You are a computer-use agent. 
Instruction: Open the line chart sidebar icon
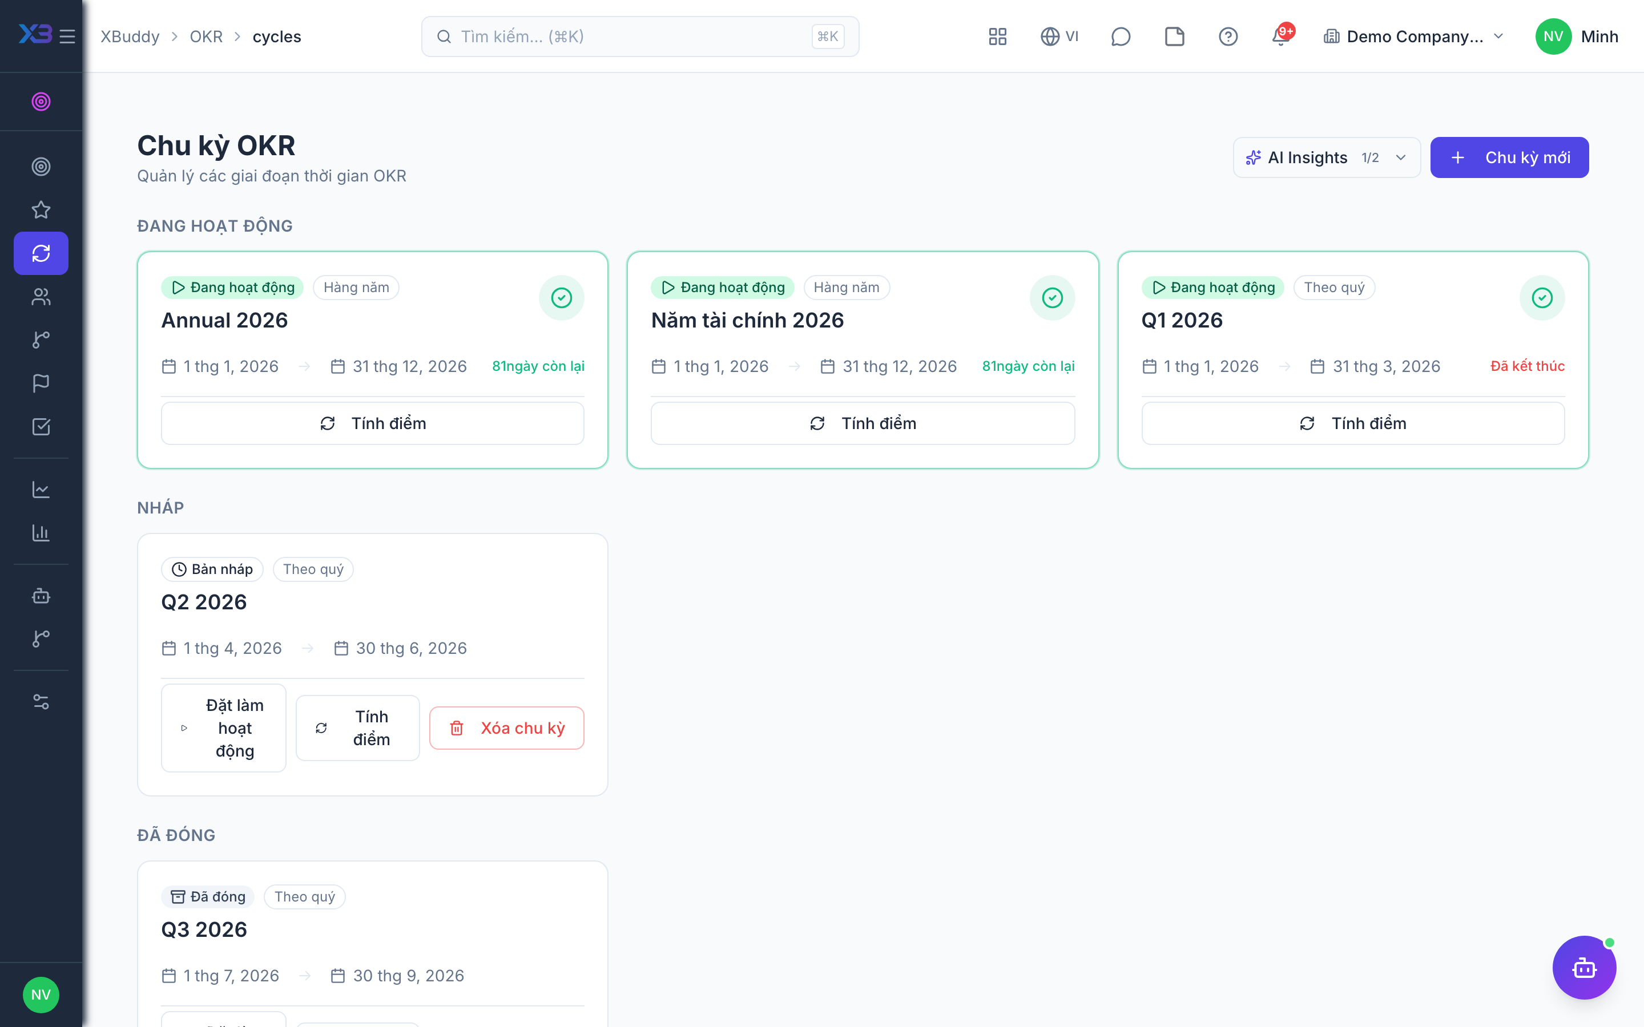pyautogui.click(x=41, y=490)
